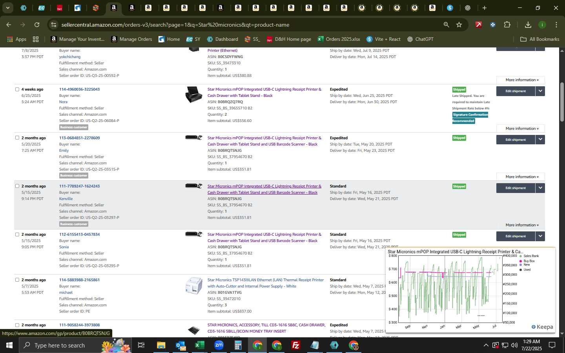Open the red arrow extension icon

(479, 25)
